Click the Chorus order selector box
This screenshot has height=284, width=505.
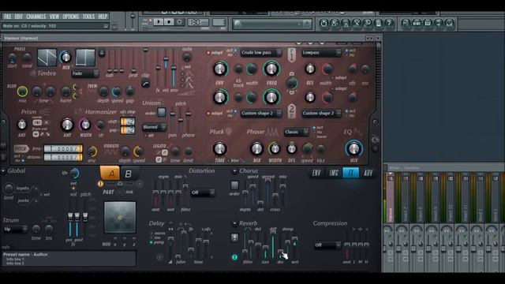coord(234,185)
